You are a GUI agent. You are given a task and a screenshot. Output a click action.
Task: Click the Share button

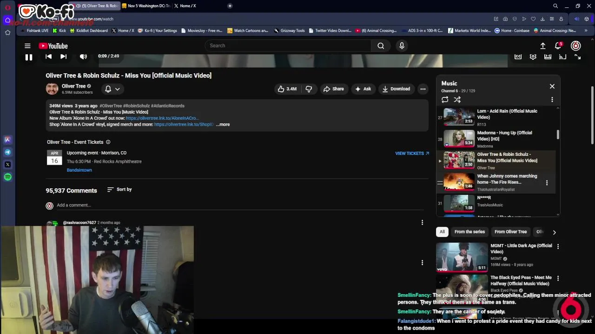pyautogui.click(x=333, y=89)
